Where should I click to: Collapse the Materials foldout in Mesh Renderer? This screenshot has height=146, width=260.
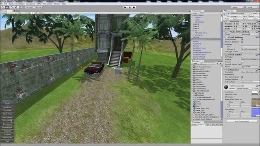[225, 44]
